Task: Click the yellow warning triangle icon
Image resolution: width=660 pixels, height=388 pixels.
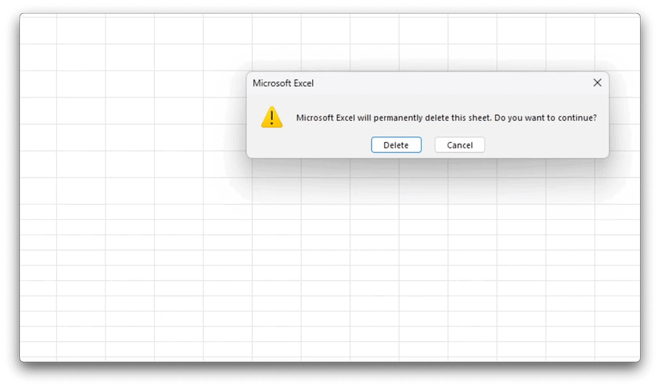Action: pyautogui.click(x=272, y=117)
